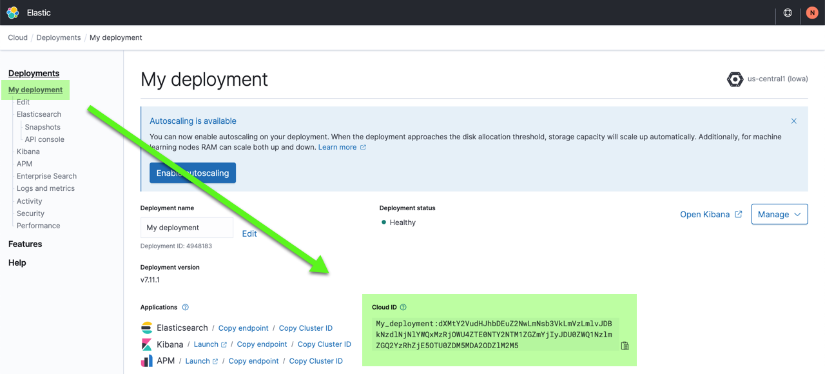Click the Elasticsearch icon under Applications
This screenshot has width=825, height=374.
(x=147, y=328)
